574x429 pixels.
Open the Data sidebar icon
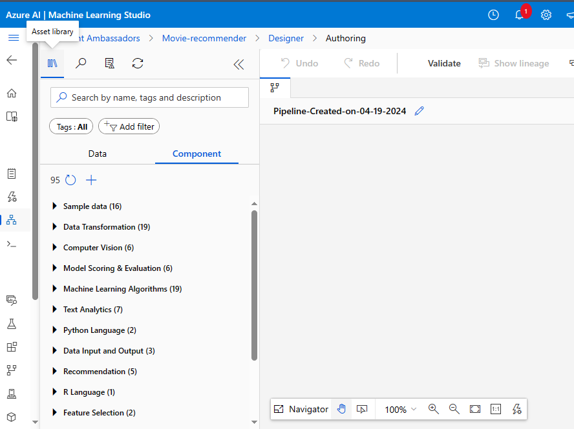point(12,301)
